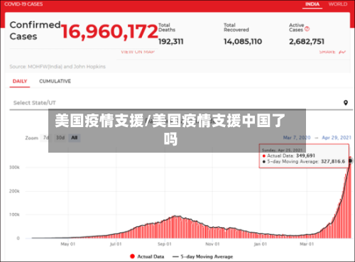Click the Total Recovered value 14,085,110
The height and width of the screenshot is (262, 355).
click(x=243, y=42)
